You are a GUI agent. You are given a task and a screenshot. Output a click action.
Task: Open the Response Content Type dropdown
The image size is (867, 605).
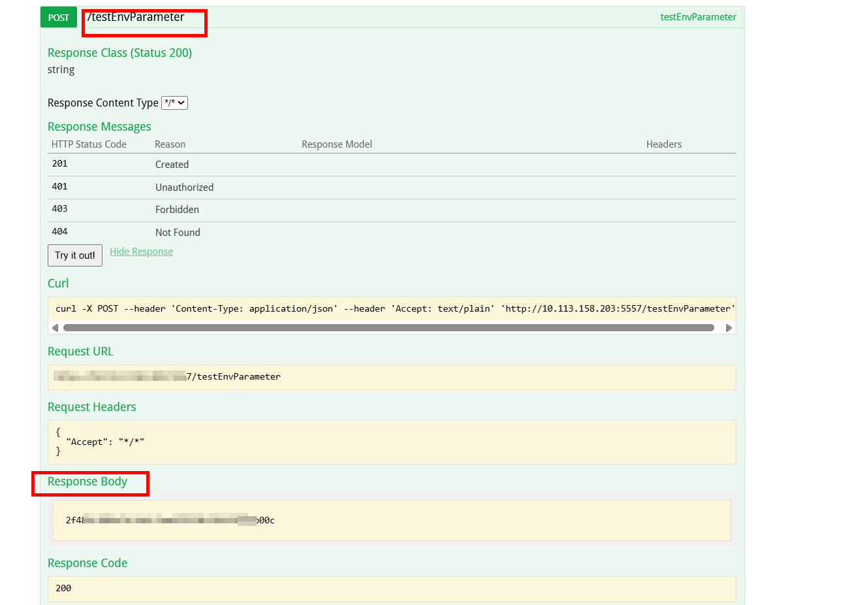click(174, 103)
